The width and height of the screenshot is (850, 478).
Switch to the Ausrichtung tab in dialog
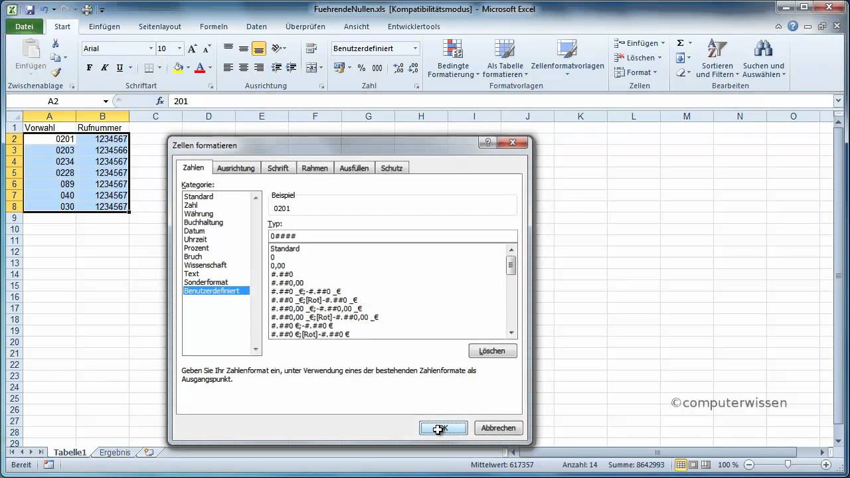236,168
